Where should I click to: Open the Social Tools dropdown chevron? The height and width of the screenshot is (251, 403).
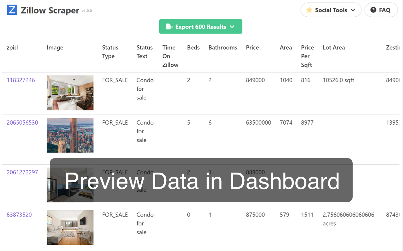tap(353, 10)
